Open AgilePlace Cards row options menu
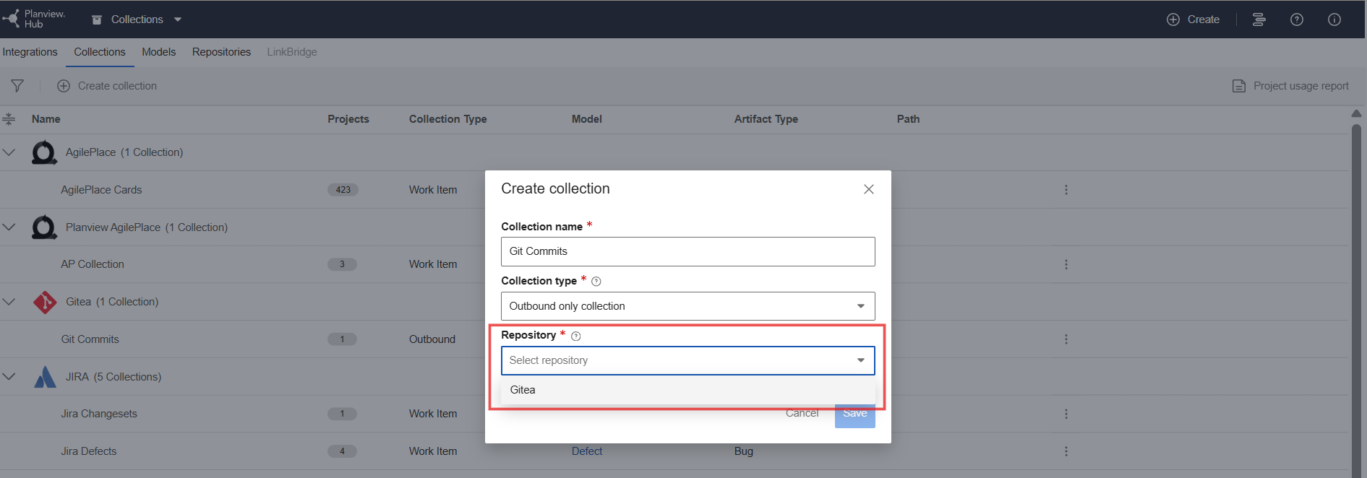1367x478 pixels. (x=1066, y=190)
